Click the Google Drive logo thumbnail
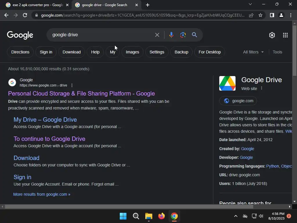Screen dimensions: 297x223 227,83
